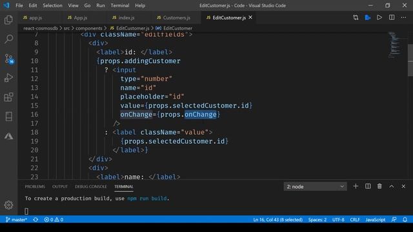This screenshot has width=413, height=232.
Task: Split the terminal panel
Action: [368, 186]
